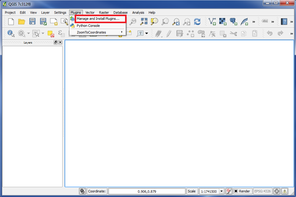Open the Database menu

coord(120,13)
